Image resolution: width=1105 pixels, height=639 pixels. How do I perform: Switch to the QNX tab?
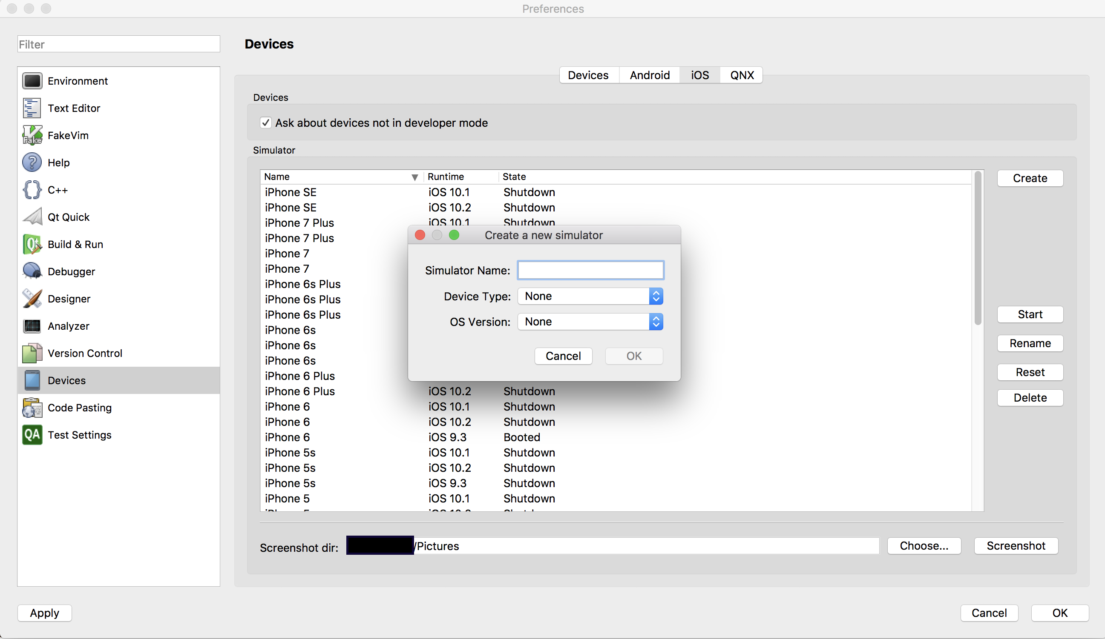[742, 75]
